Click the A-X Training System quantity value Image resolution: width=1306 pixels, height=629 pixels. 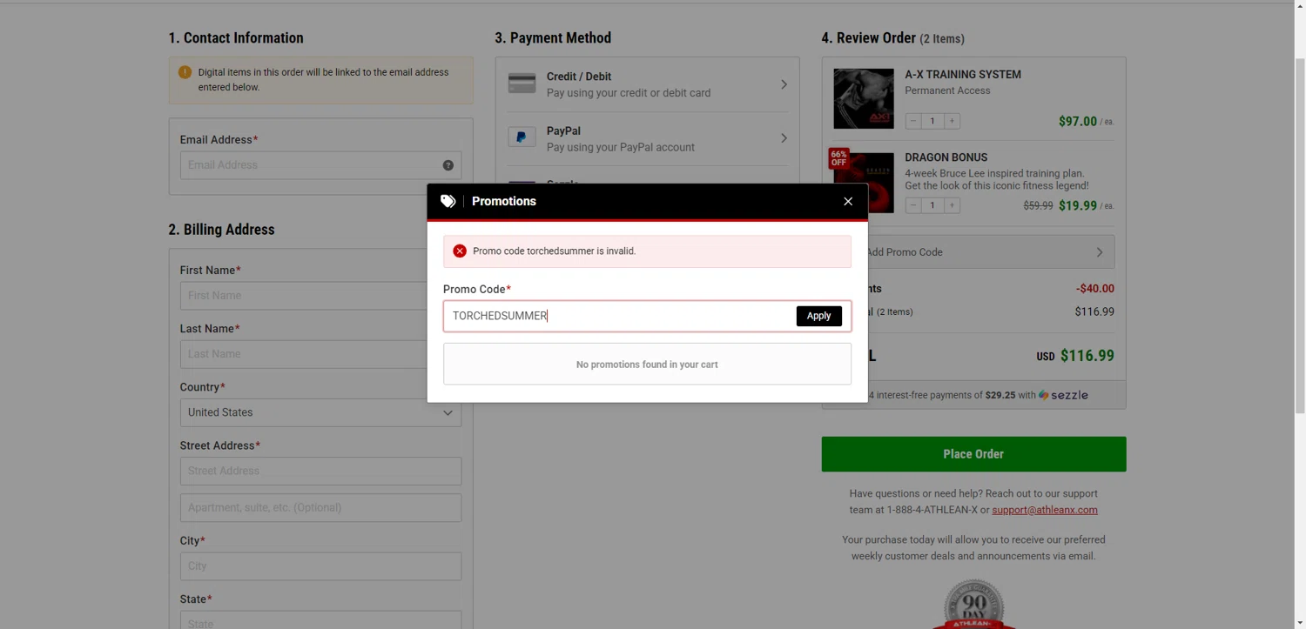932,121
